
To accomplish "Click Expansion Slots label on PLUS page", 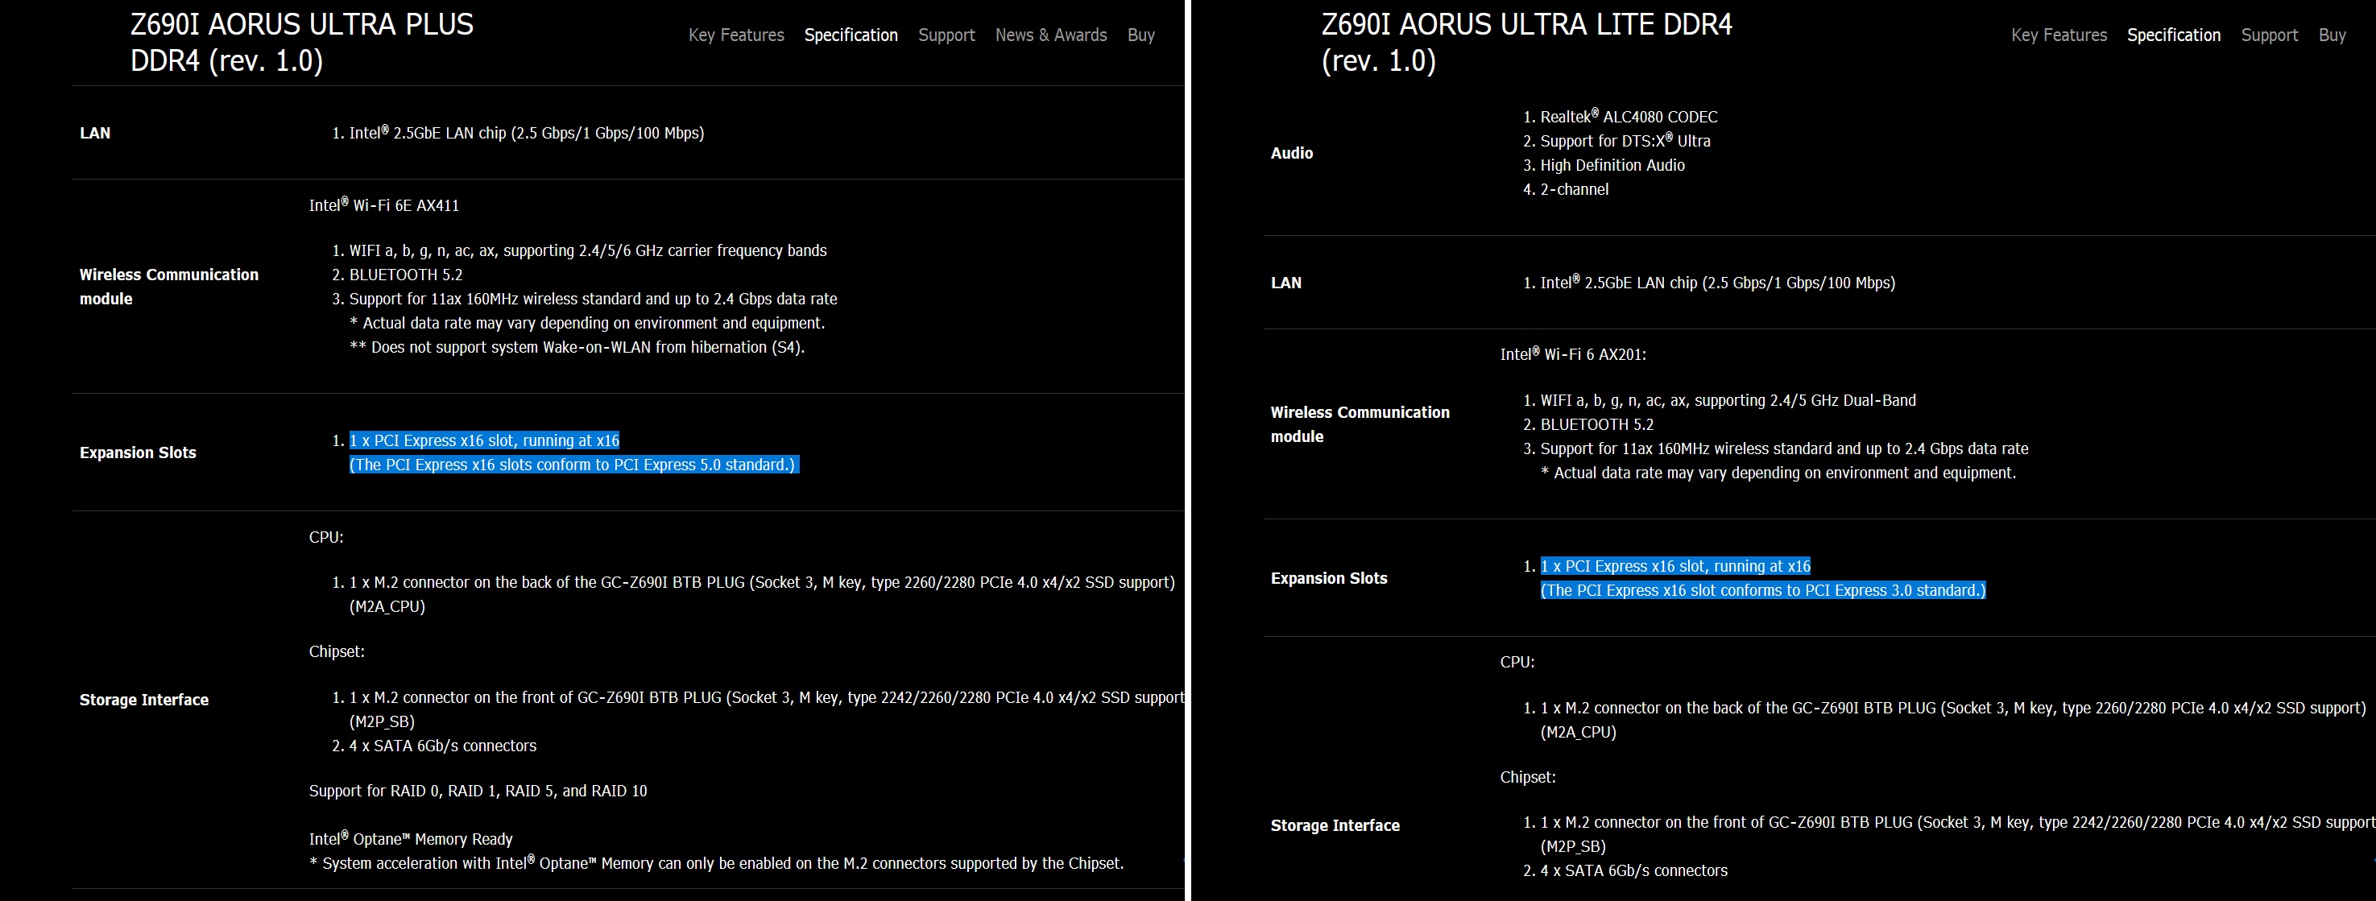I will pos(138,453).
